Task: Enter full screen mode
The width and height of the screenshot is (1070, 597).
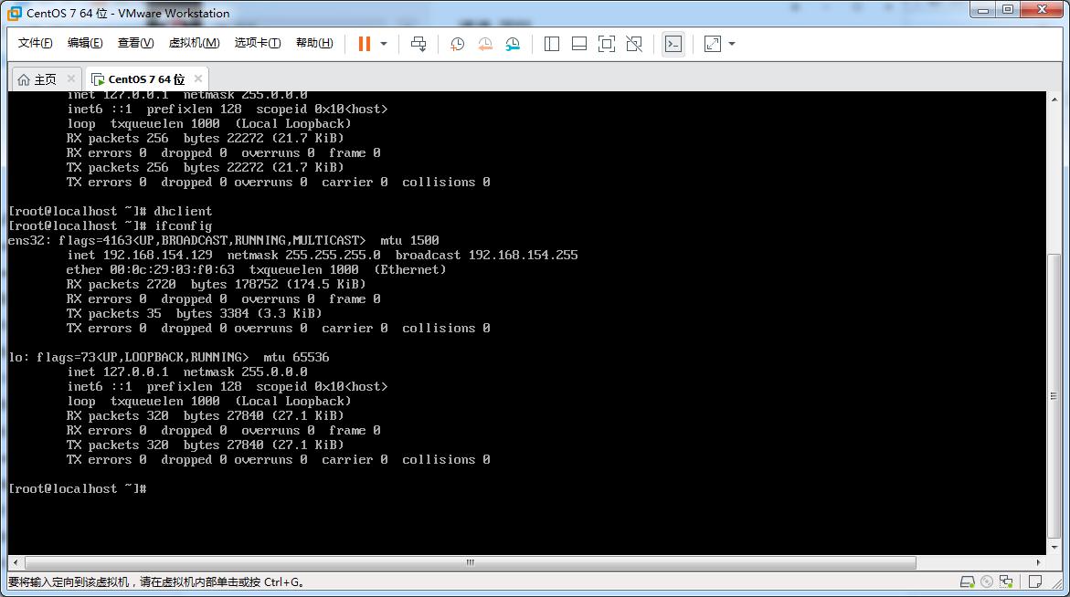Action: [606, 43]
